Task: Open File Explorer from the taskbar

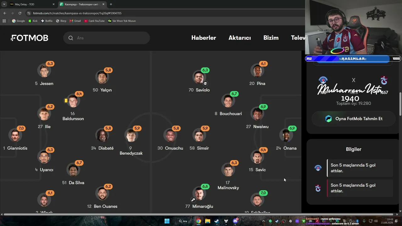Action: click(x=208, y=221)
